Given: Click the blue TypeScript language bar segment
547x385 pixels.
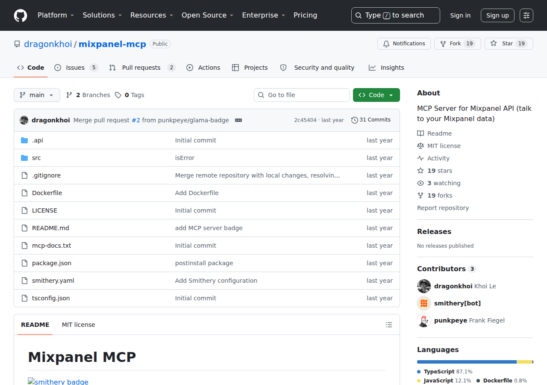Looking at the screenshot, I should click(x=467, y=362).
